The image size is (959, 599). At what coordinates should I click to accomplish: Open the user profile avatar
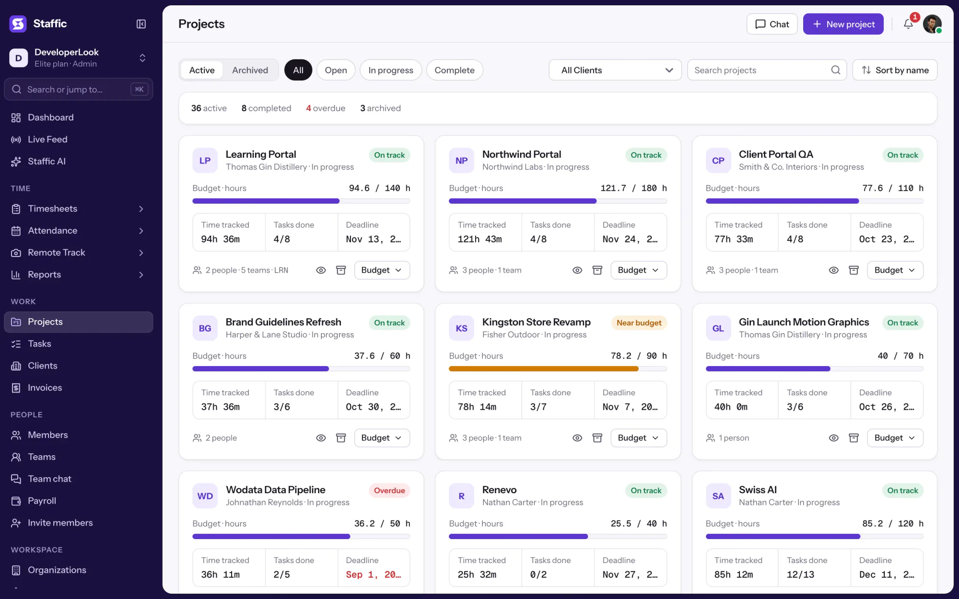[x=932, y=24]
